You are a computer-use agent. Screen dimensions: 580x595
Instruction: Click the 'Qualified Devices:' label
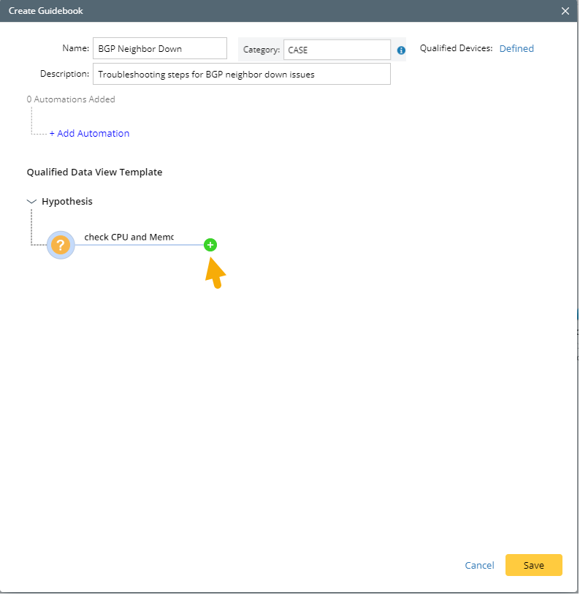(457, 49)
